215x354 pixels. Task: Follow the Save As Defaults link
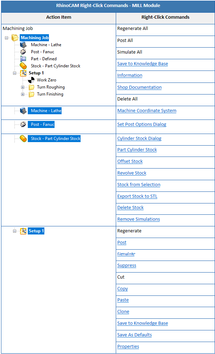coord(134,335)
